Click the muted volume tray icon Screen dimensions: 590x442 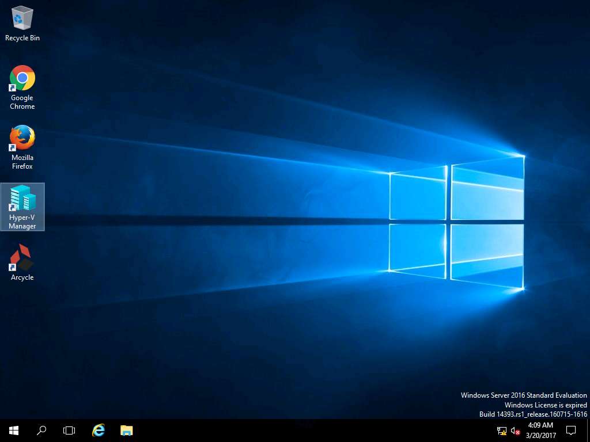(x=515, y=430)
